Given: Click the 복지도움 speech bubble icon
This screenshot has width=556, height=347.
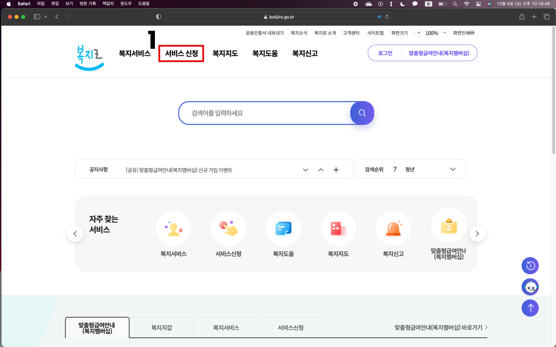Looking at the screenshot, I should pyautogui.click(x=283, y=228).
